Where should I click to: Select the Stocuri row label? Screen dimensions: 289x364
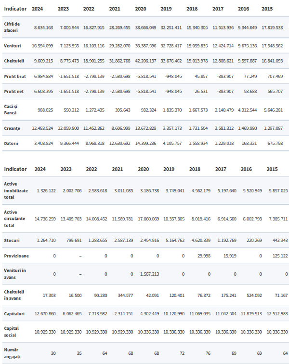pyautogui.click(x=12, y=240)
